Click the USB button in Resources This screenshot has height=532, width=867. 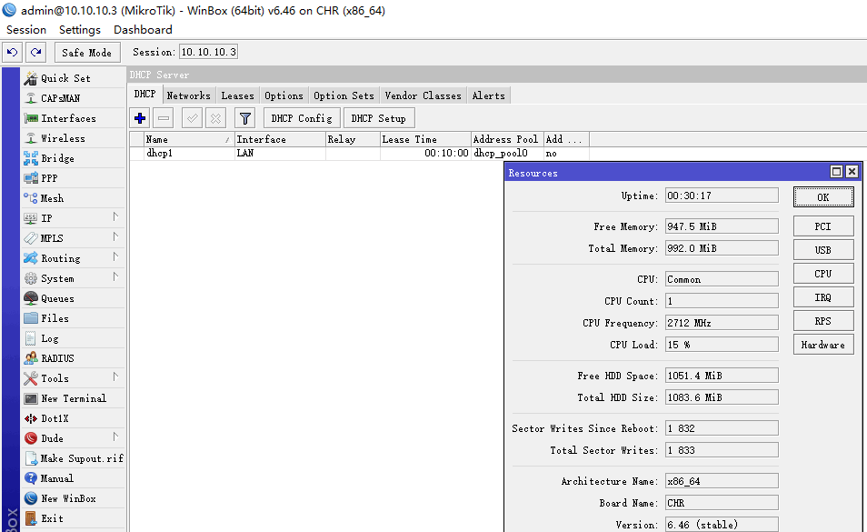coord(823,250)
